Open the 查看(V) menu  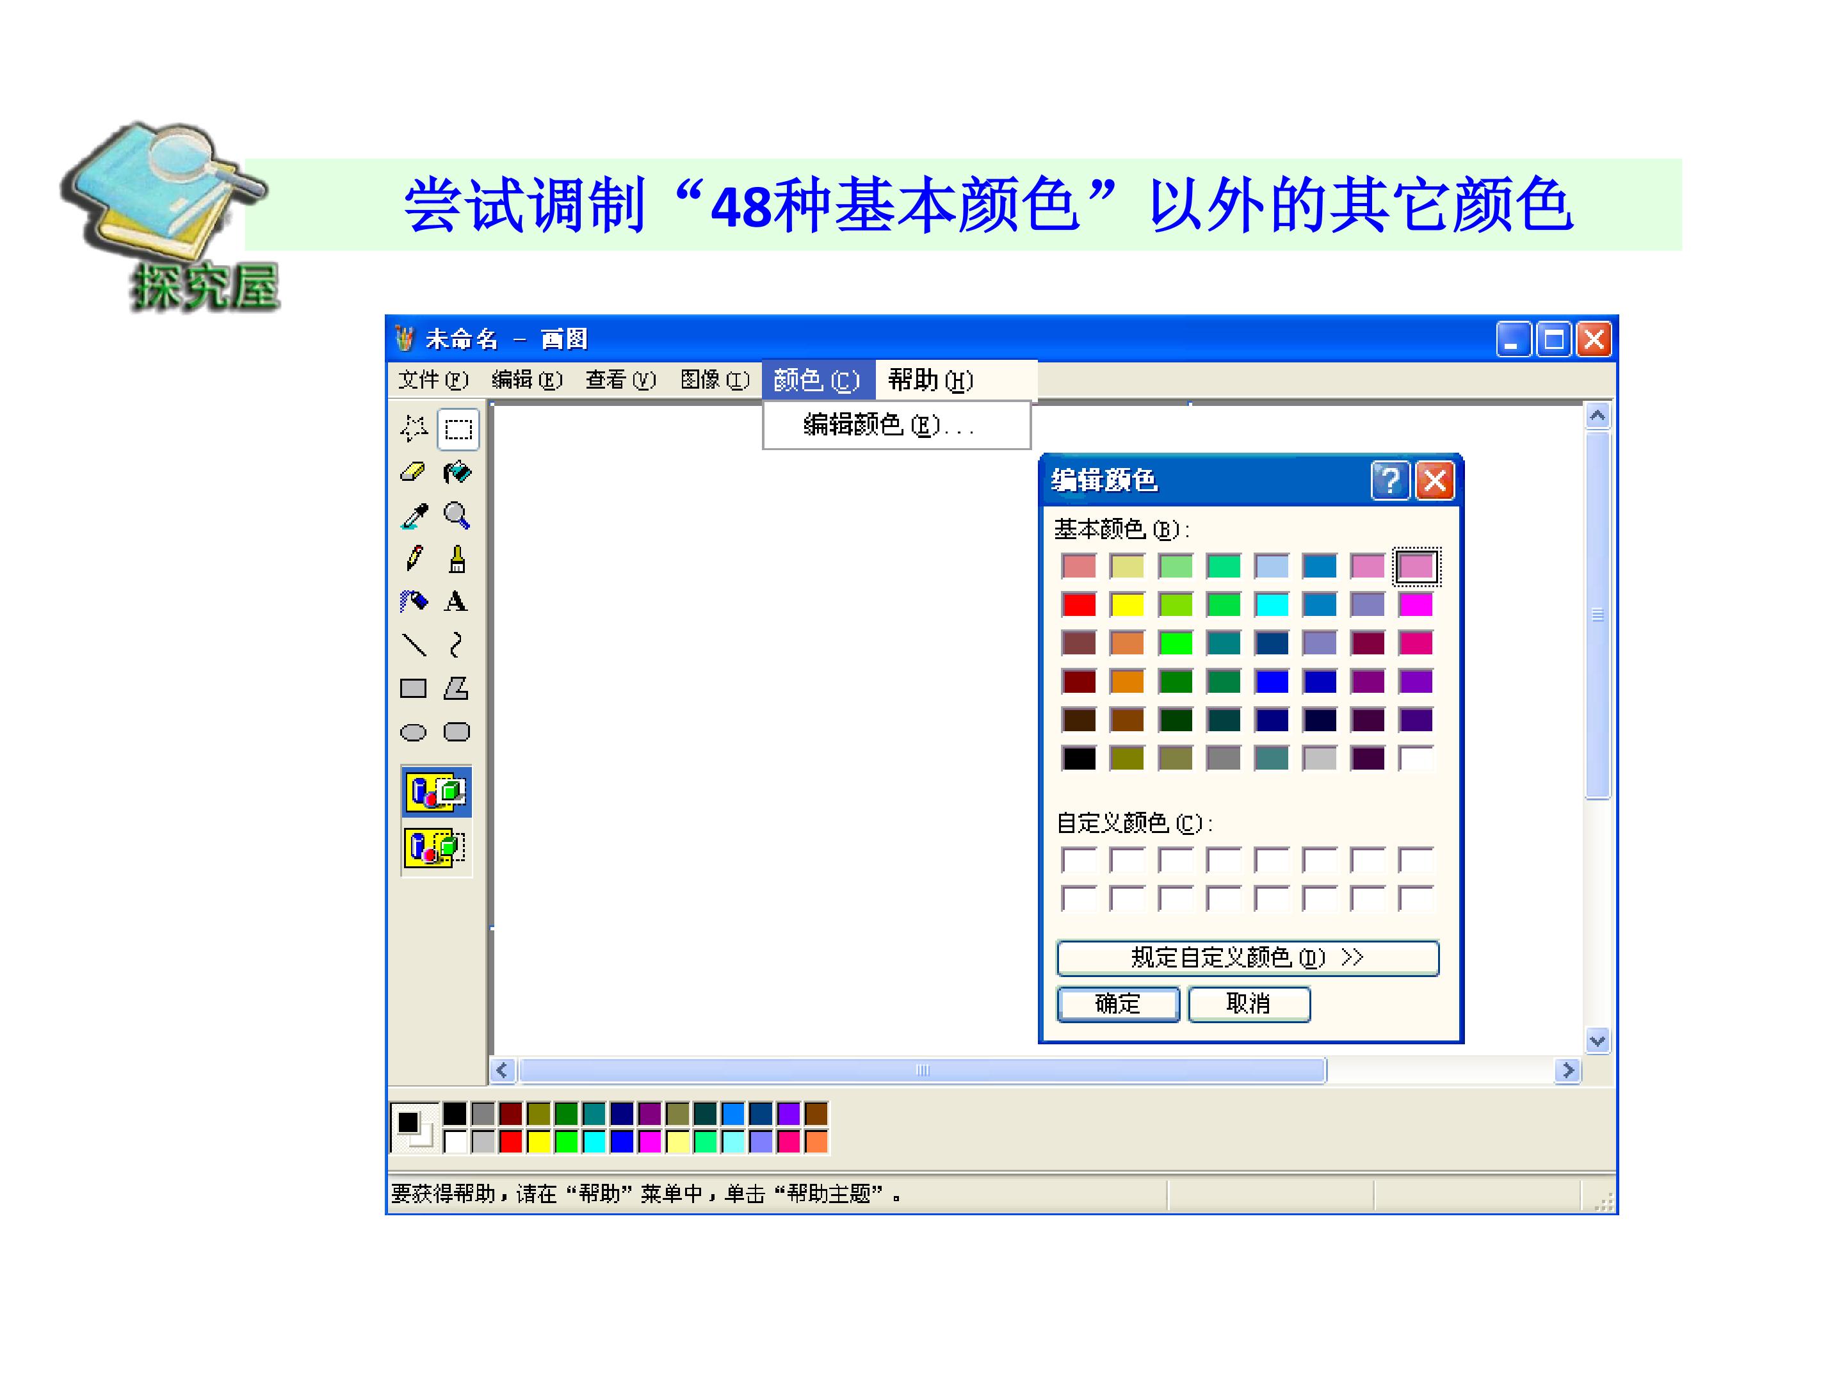[x=621, y=380]
